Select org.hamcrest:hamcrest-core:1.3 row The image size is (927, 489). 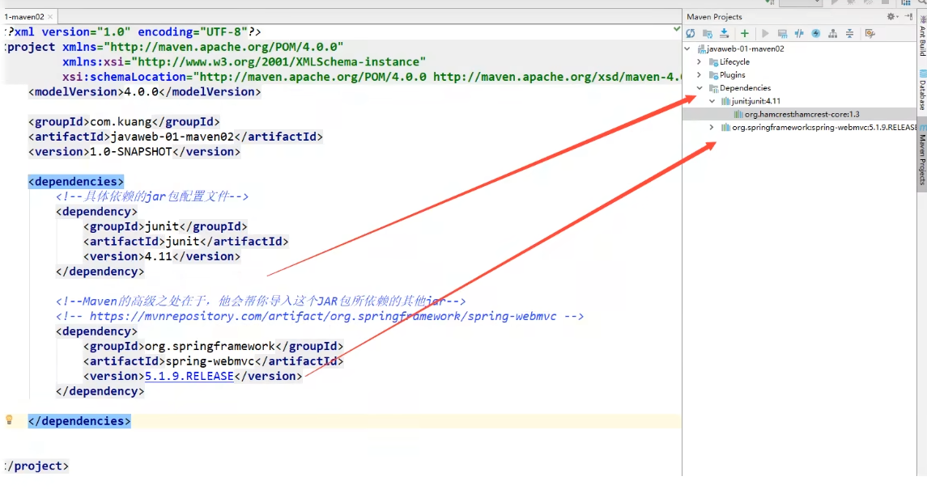(802, 115)
